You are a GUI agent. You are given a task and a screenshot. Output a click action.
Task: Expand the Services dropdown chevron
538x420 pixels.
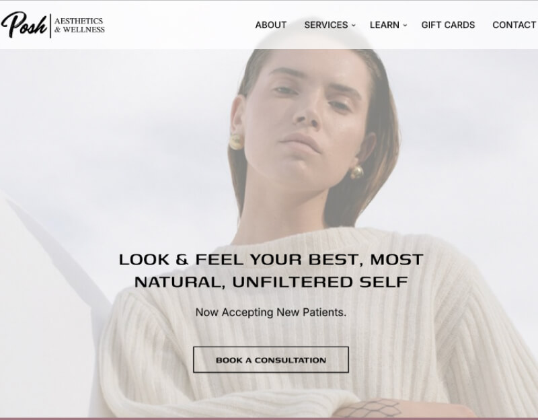pos(354,26)
